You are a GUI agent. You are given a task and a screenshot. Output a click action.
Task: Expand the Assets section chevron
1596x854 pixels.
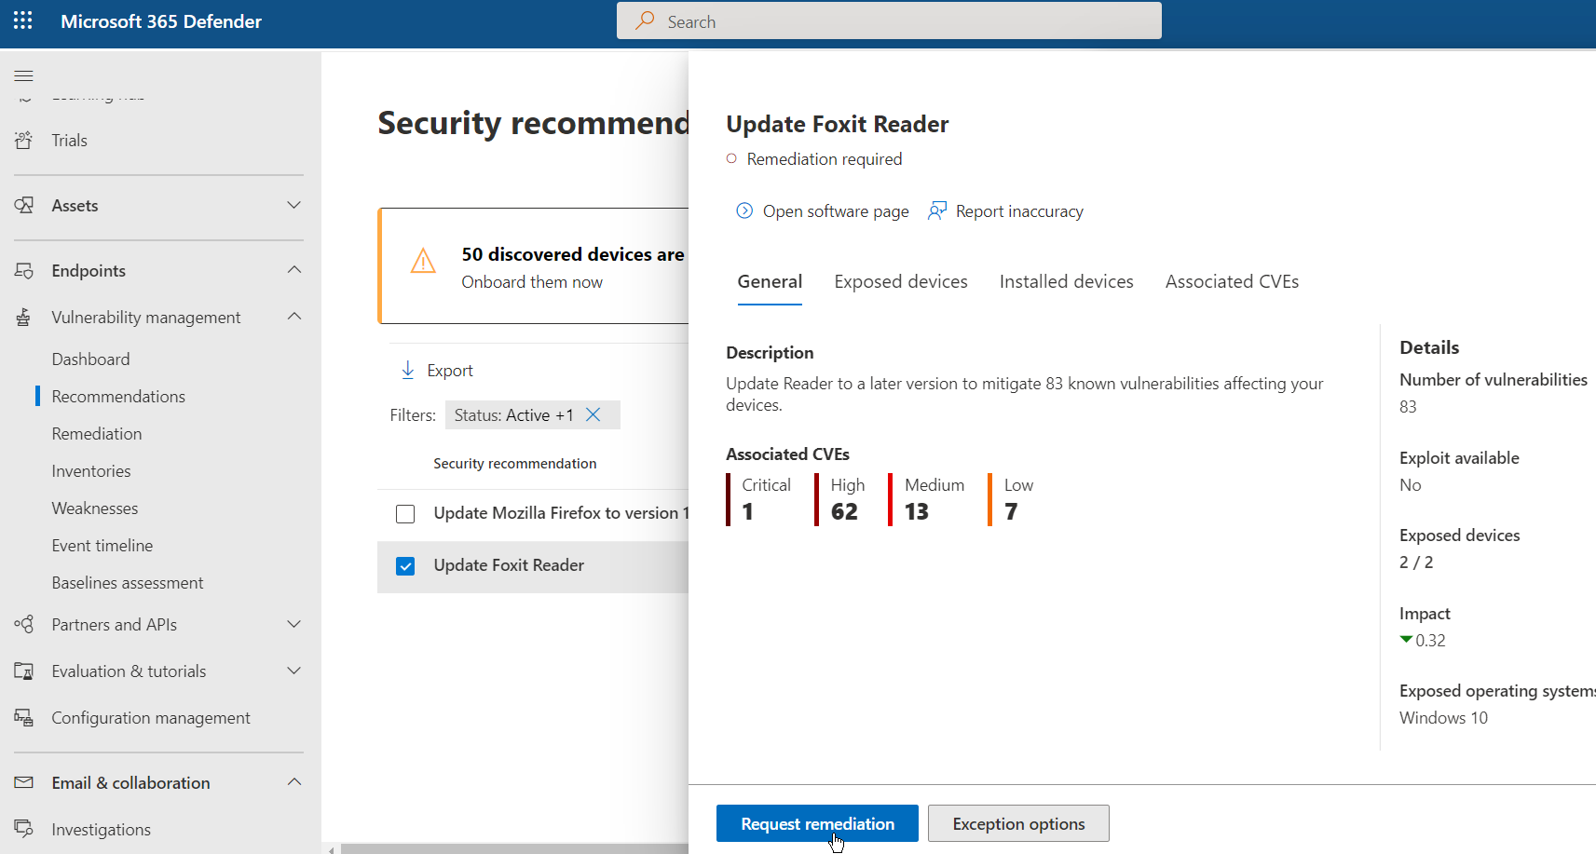(x=294, y=205)
